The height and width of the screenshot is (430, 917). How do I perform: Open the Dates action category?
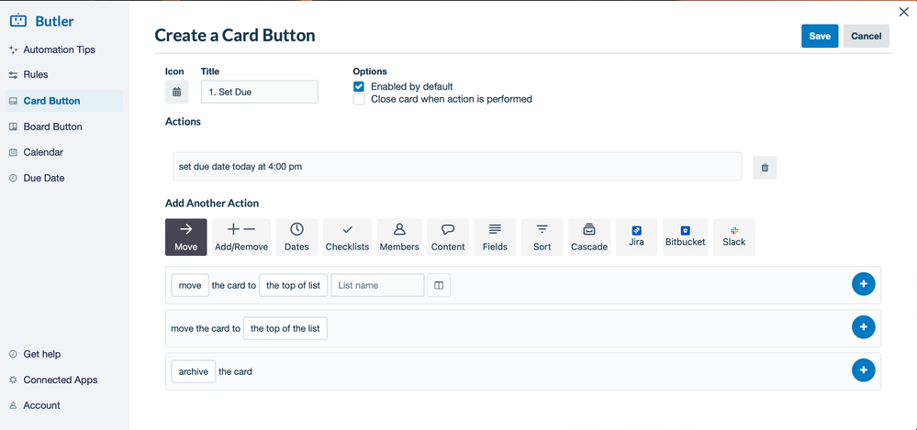click(296, 237)
